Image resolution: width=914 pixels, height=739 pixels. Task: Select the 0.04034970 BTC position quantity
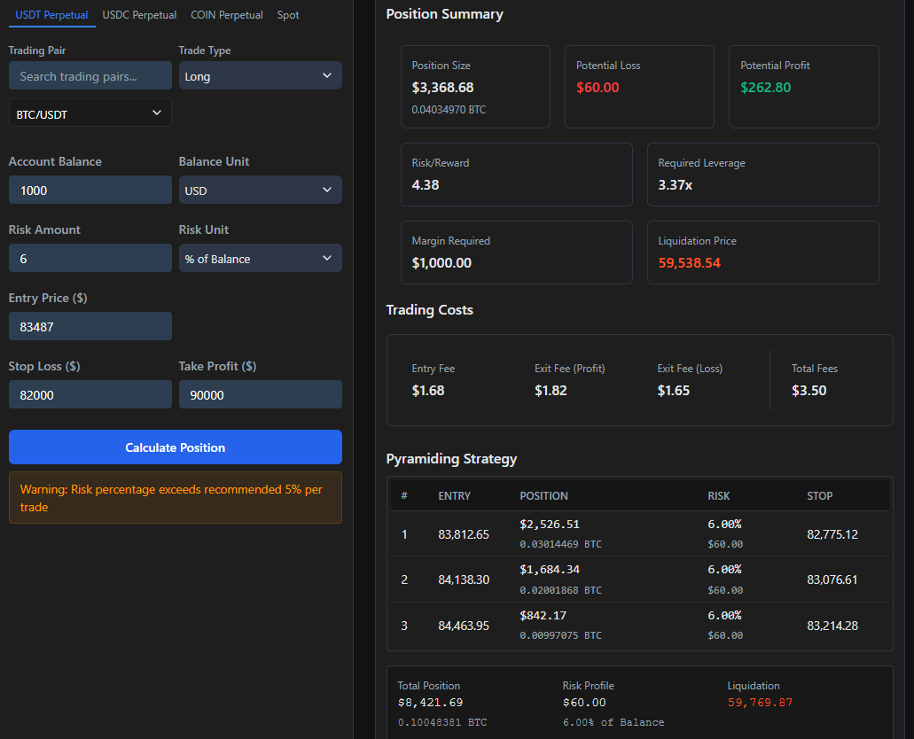449,110
